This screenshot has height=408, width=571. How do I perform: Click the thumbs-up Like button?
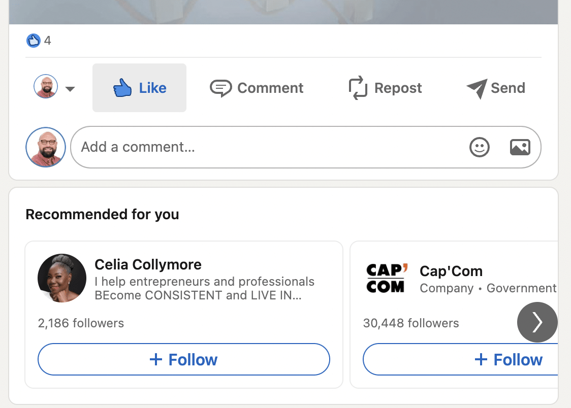139,88
